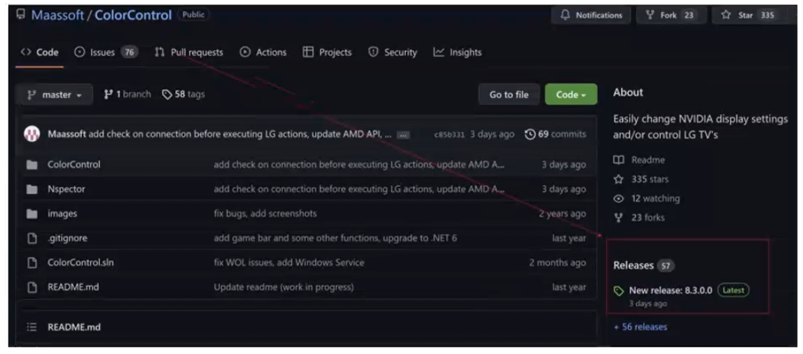Click the Fork icon button
The width and height of the screenshot is (803, 354).
(x=650, y=15)
